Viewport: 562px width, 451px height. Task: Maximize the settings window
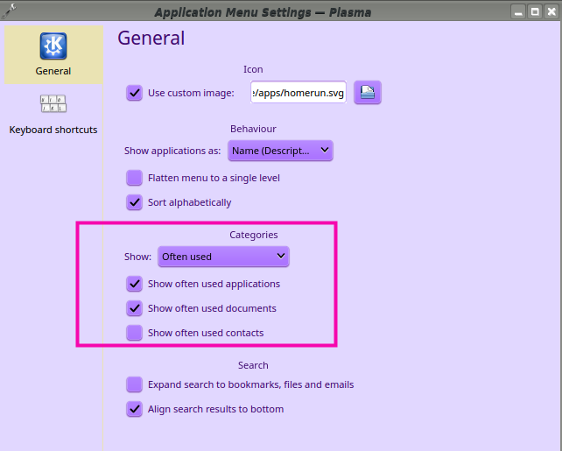coord(534,11)
